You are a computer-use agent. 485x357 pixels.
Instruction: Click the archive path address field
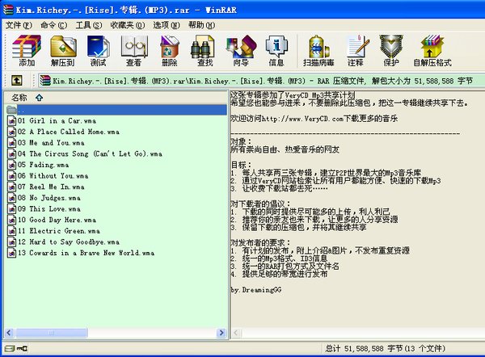coord(261,81)
